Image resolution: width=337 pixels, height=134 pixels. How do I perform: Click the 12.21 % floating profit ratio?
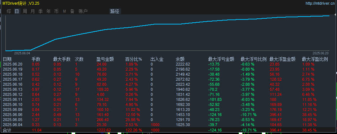(309, 110)
